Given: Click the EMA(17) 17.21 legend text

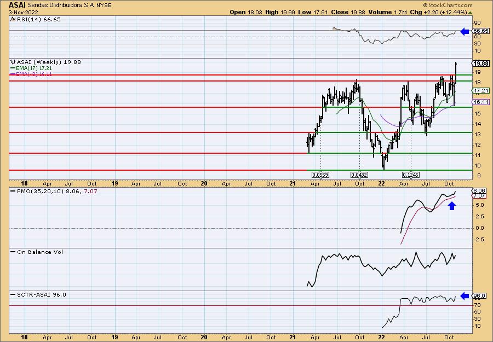Looking at the screenshot, I should tap(34, 68).
